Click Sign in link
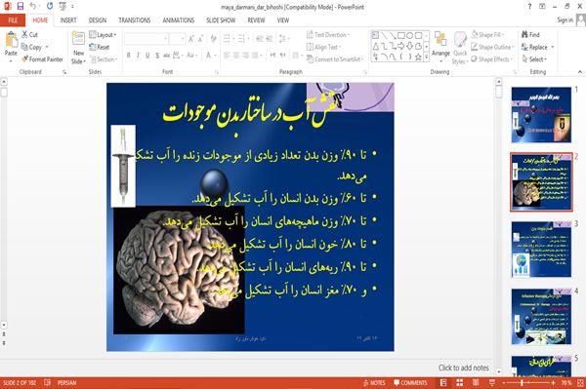The width and height of the screenshot is (586, 389). point(565,20)
